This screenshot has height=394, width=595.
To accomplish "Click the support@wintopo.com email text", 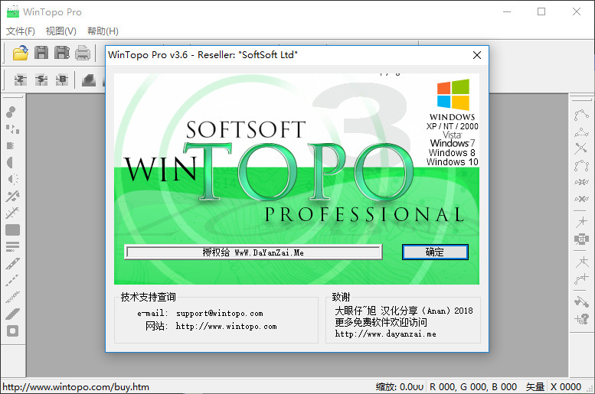I will click(x=219, y=313).
